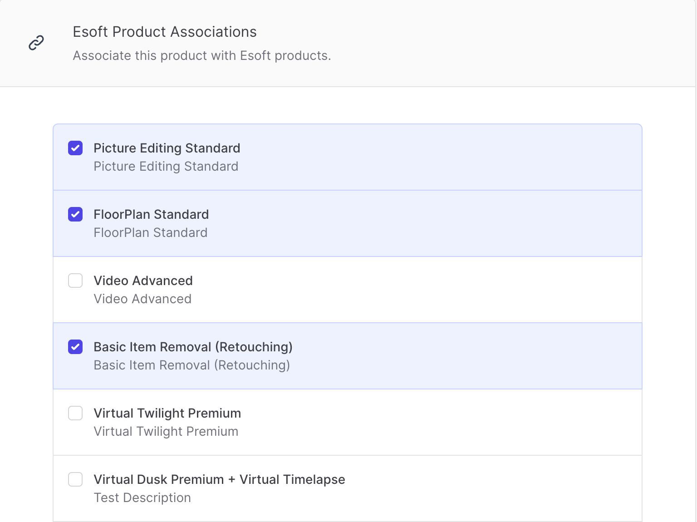The image size is (697, 522).
Task: Uncheck Basic Item Removal (Retouching) checkbox
Action: [75, 347]
